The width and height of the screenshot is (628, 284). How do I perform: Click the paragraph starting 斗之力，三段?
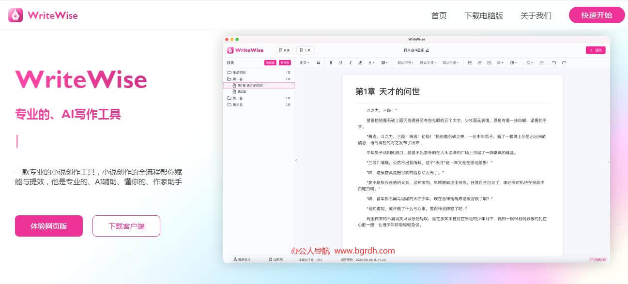(382, 110)
